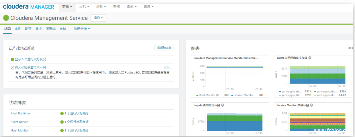Select 审核 in the top navigation bar
The width and height of the screenshot is (355, 137).
116,6
